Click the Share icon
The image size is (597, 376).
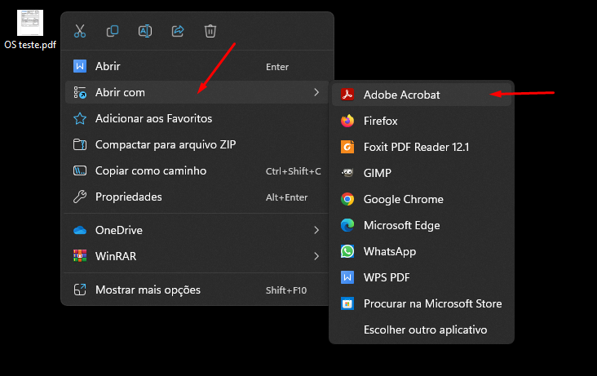pos(178,31)
